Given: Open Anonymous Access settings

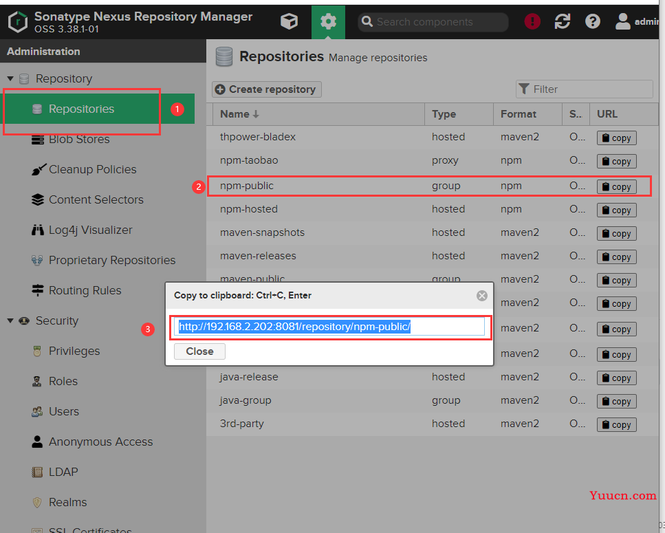Looking at the screenshot, I should tap(100, 442).
